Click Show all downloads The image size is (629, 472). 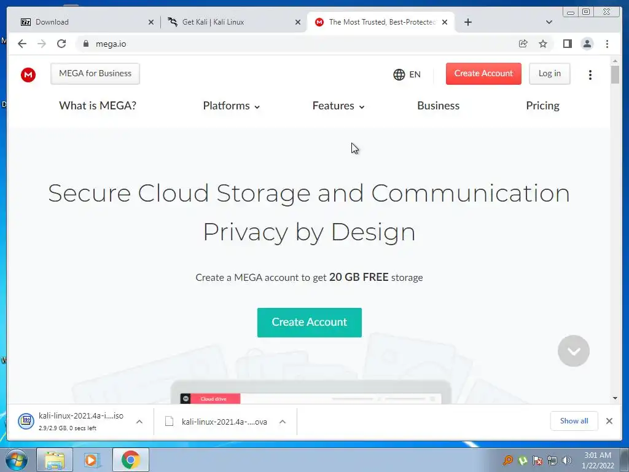pos(574,420)
